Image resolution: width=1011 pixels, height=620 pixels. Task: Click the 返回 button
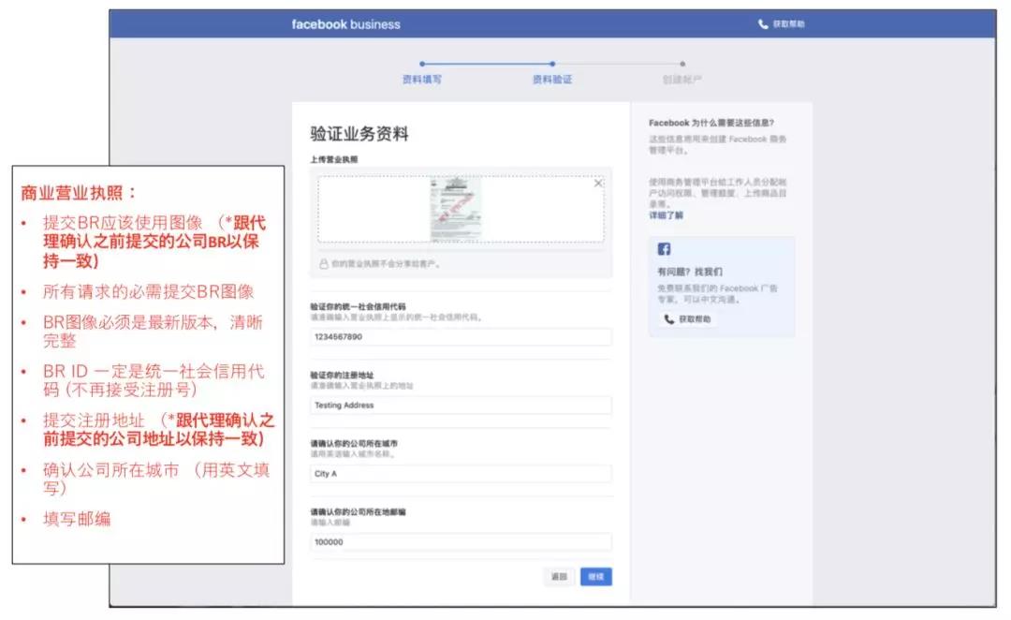pyautogui.click(x=559, y=577)
